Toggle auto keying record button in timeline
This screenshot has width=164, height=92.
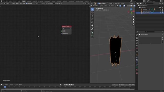tap(61, 85)
